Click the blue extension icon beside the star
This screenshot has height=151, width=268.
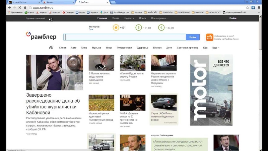click(x=253, y=7)
